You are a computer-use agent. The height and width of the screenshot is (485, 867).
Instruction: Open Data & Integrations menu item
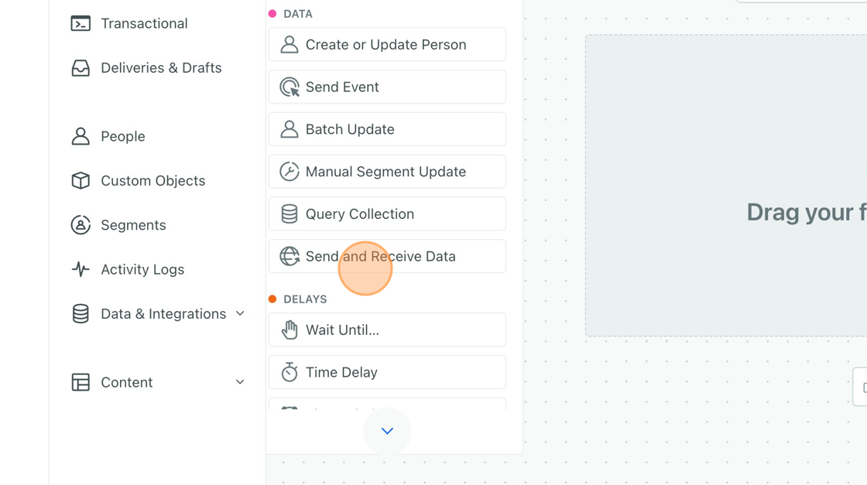click(158, 314)
